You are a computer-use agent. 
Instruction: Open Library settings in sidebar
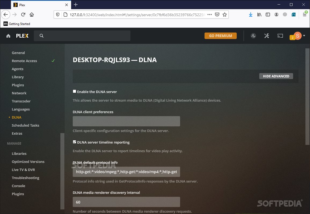pyautogui.click(x=18, y=77)
